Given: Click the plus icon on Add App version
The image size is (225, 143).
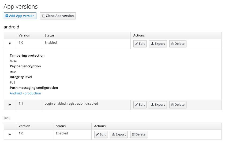Looking at the screenshot, I should [7, 16].
